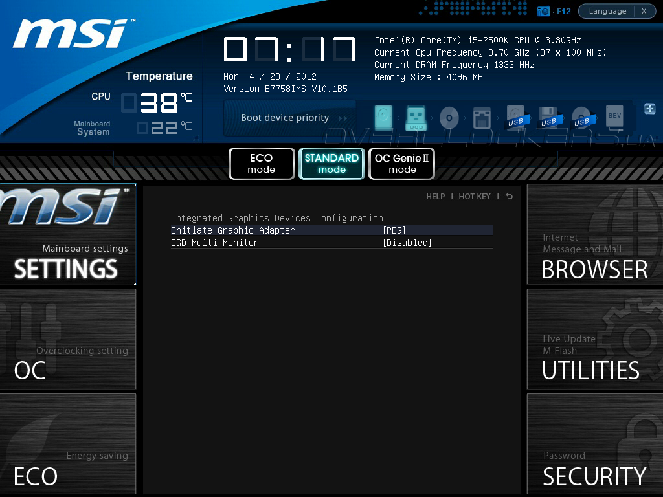Click the Current DRAM Frequency 1333 MHz line

[454, 65]
